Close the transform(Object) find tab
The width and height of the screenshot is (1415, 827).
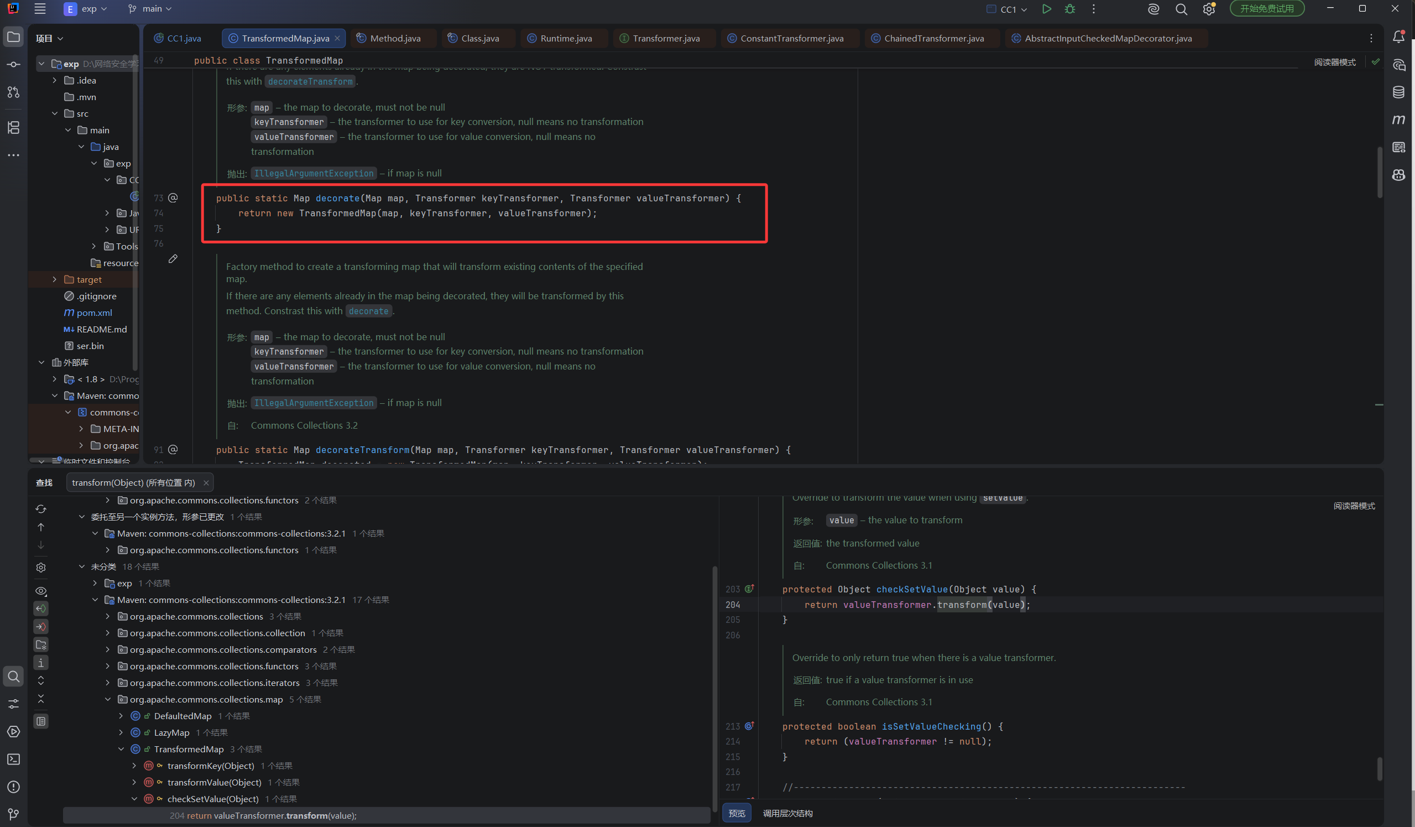click(x=206, y=482)
